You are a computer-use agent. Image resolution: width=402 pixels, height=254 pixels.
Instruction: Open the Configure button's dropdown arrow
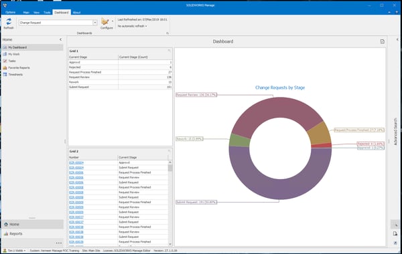[x=113, y=21]
